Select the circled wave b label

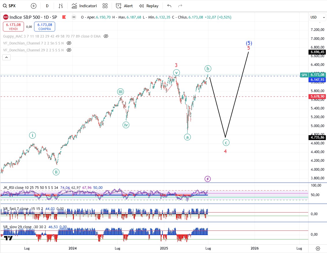point(208,68)
